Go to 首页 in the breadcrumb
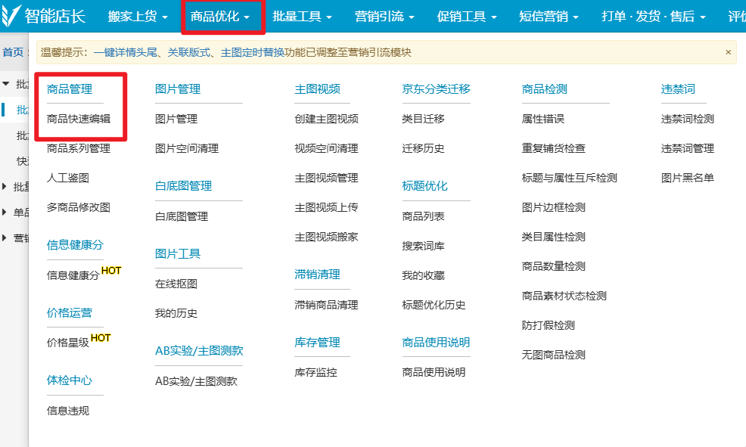This screenshot has height=447, width=746. point(12,52)
